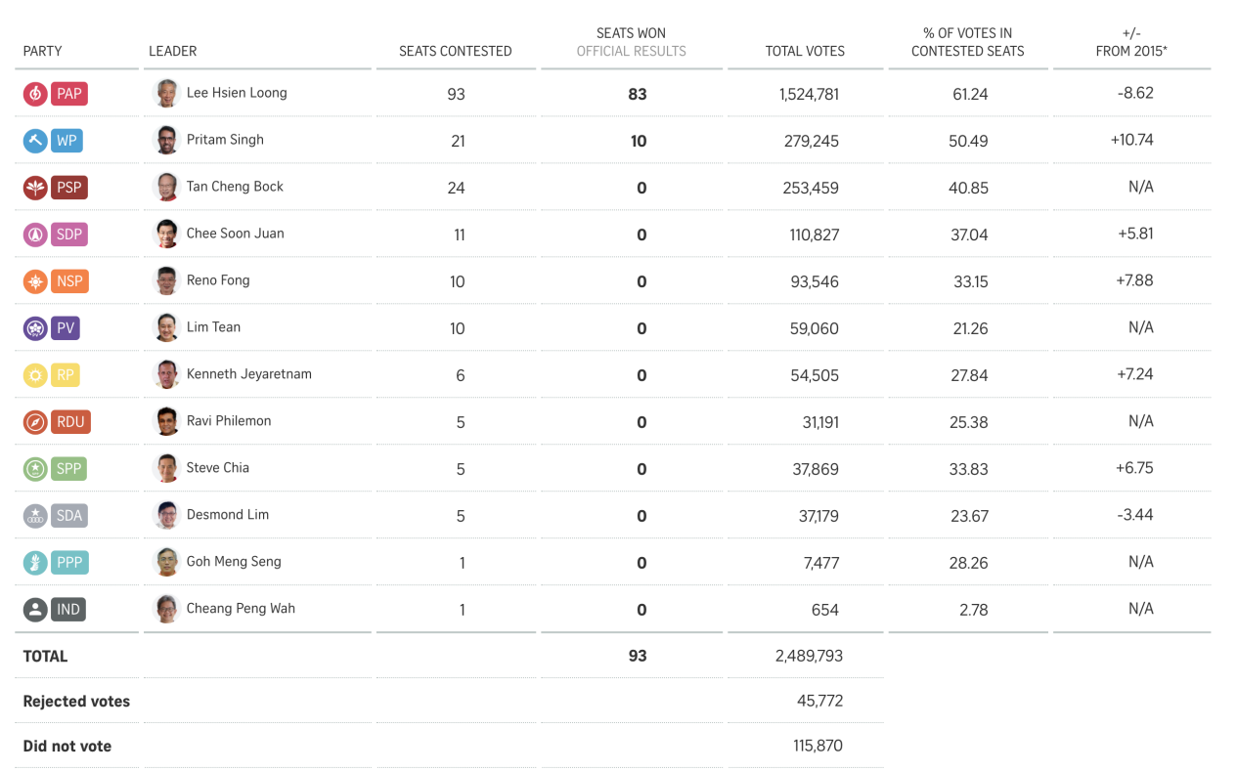Click the SDP party logo icon
Image resolution: width=1238 pixels, height=771 pixels.
click(35, 235)
